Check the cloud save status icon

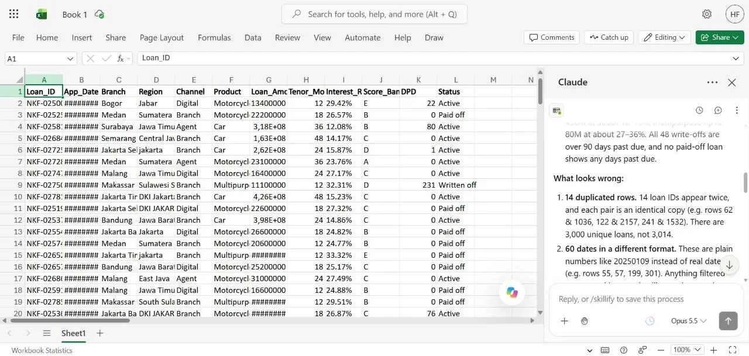pos(99,14)
